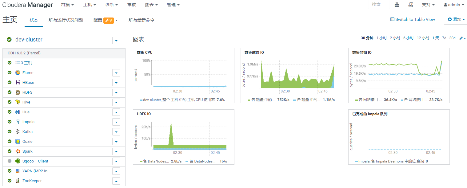Open the Spark actions dropdown arrow
Viewport: 467px width, 188px height.
(x=116, y=152)
